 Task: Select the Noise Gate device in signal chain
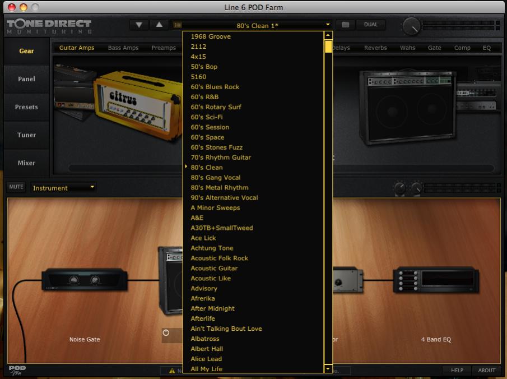(x=84, y=279)
